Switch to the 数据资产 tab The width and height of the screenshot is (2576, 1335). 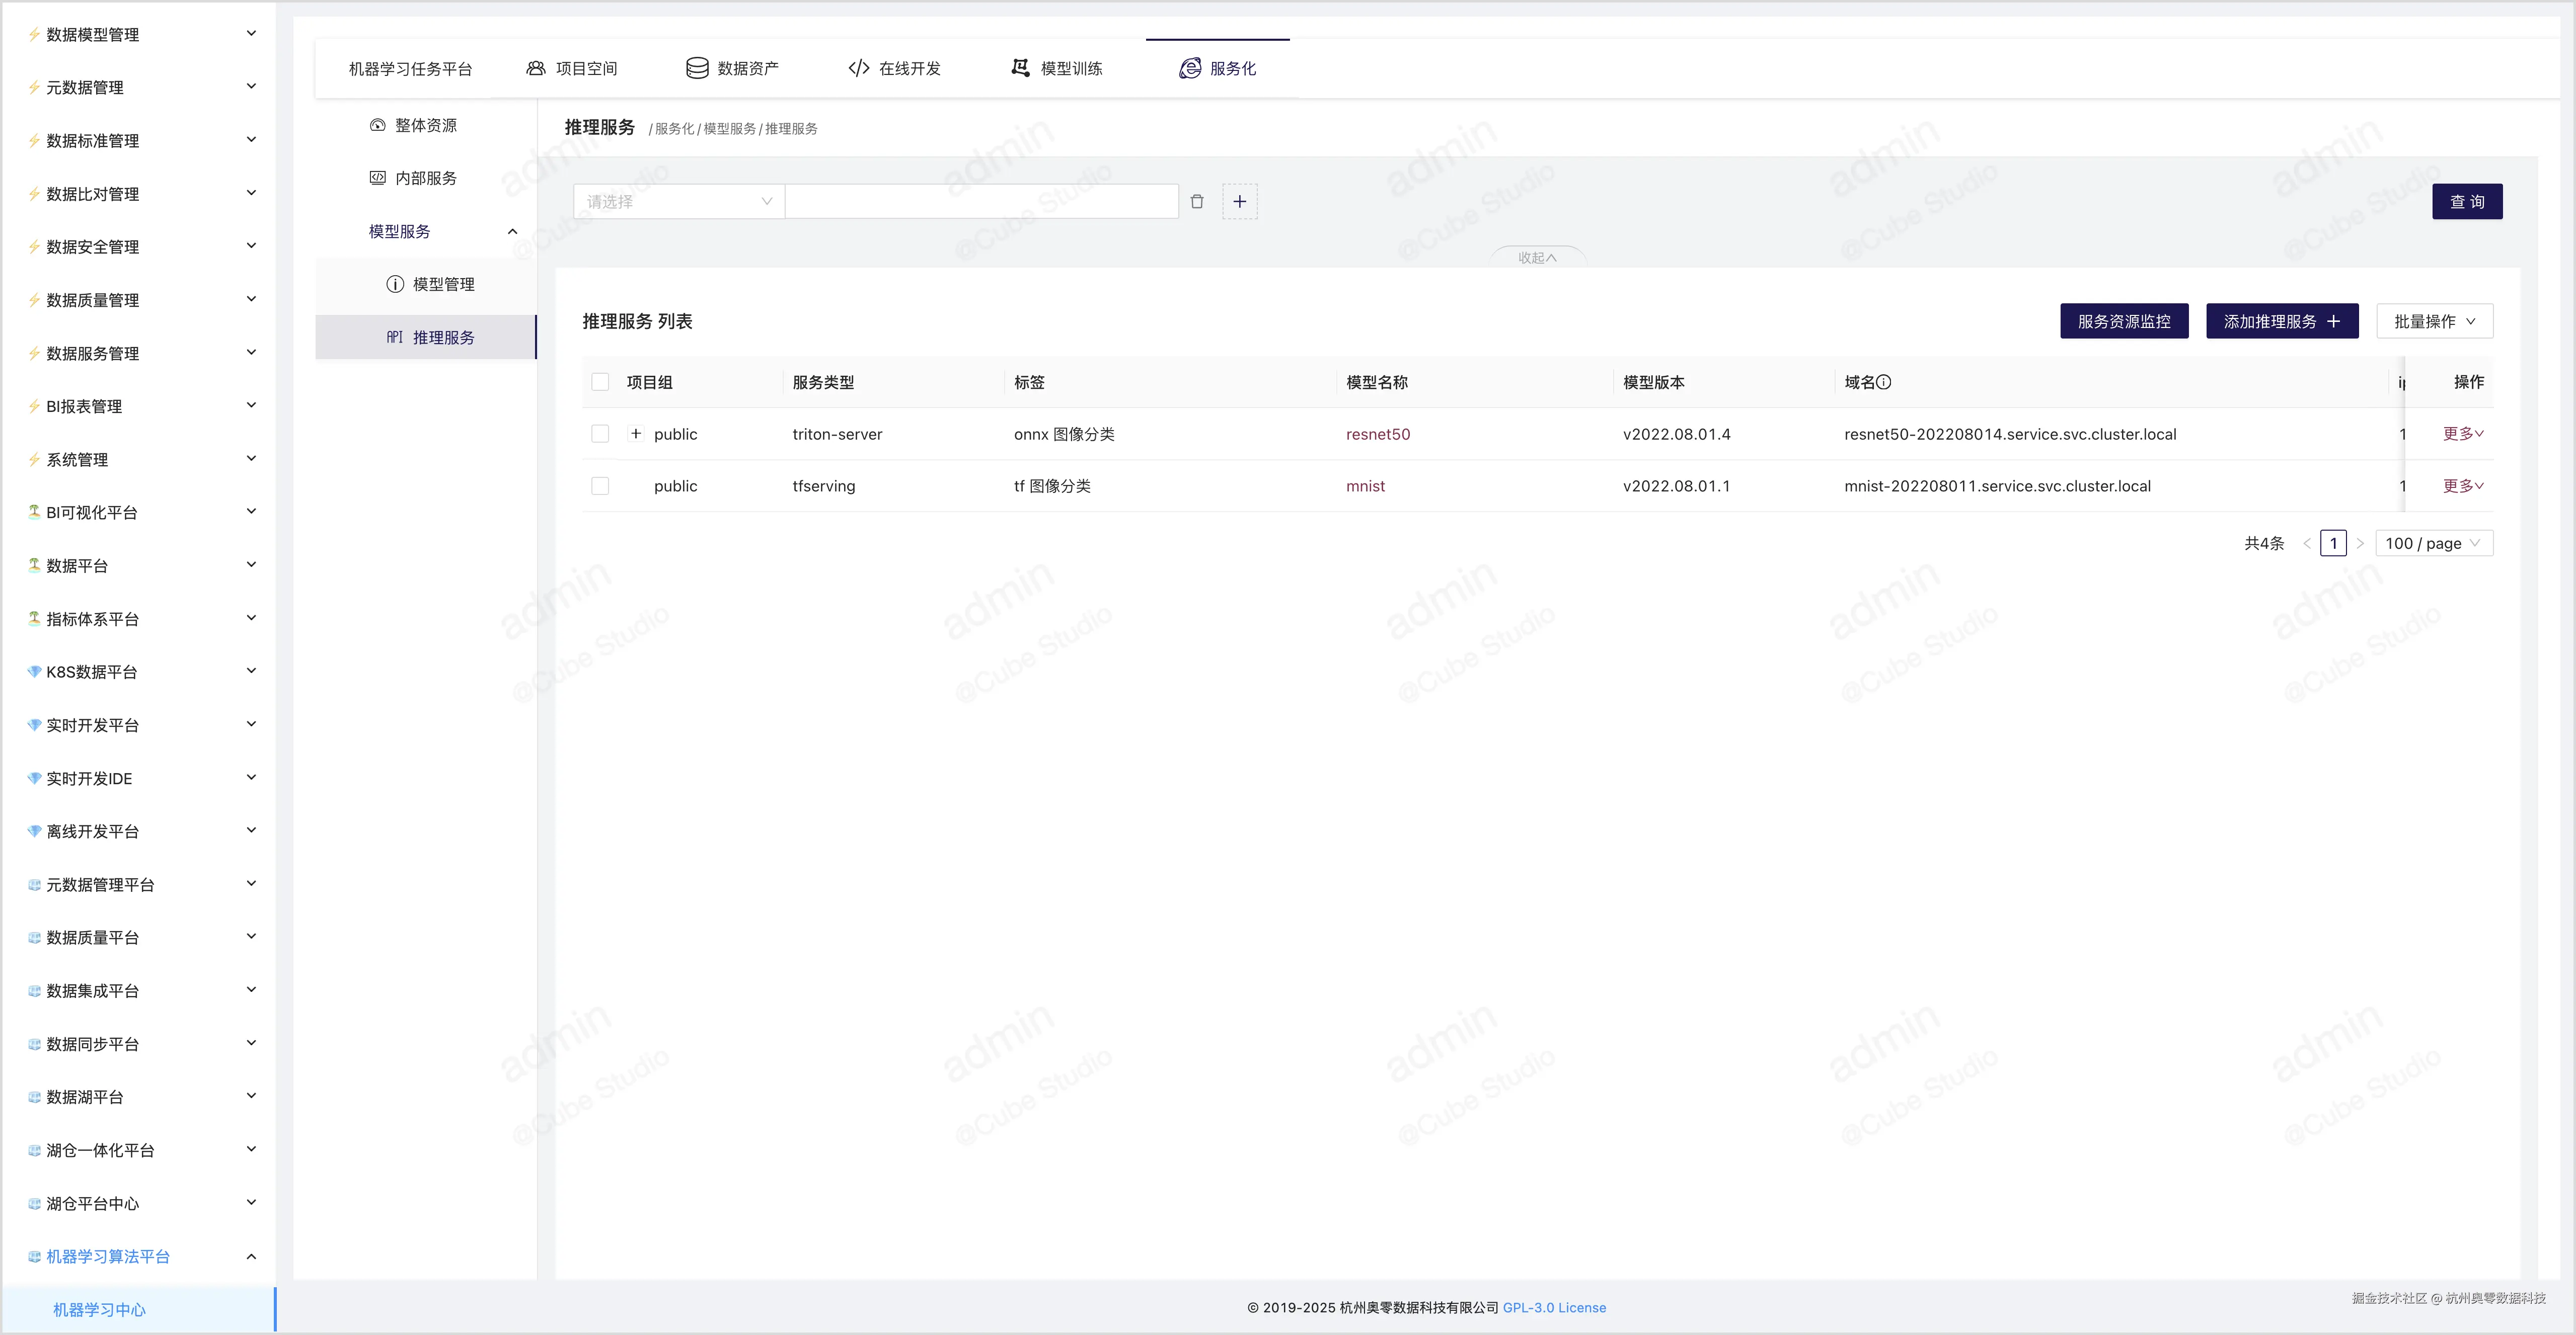732,68
